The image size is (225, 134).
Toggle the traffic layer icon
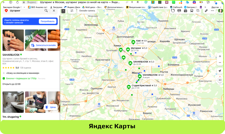(173, 11)
